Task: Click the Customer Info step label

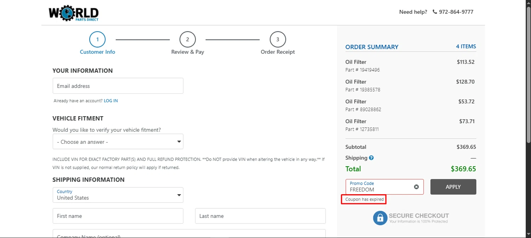Action: (x=97, y=52)
